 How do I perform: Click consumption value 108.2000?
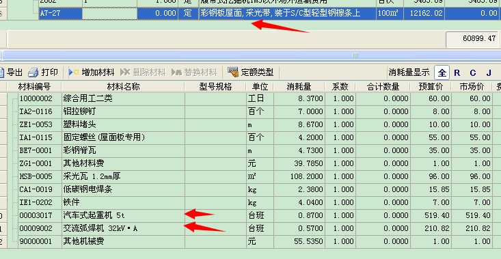click(306, 176)
